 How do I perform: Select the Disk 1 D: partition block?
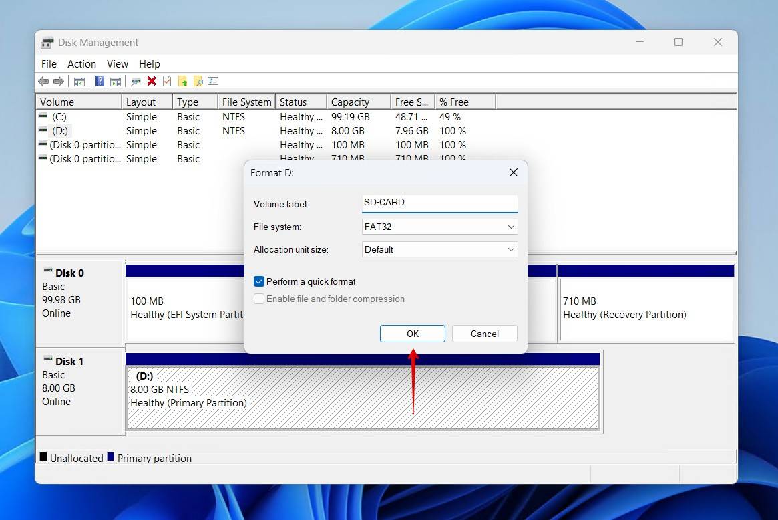pos(363,398)
